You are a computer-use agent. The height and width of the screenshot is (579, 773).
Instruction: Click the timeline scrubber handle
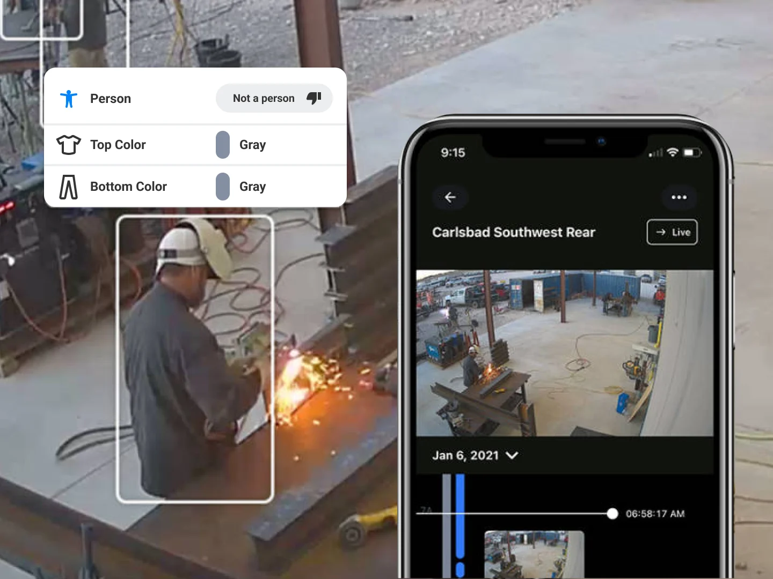(612, 514)
